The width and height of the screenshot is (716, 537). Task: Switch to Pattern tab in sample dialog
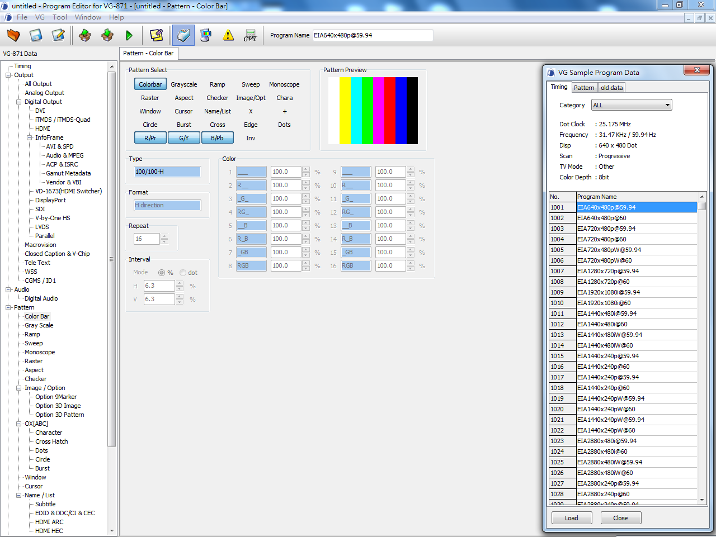(584, 88)
